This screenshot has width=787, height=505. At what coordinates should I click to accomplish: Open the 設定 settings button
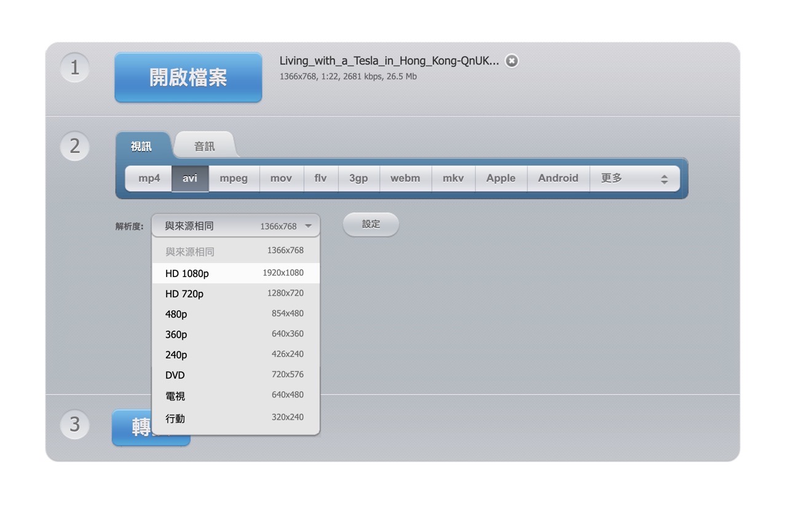coord(371,224)
